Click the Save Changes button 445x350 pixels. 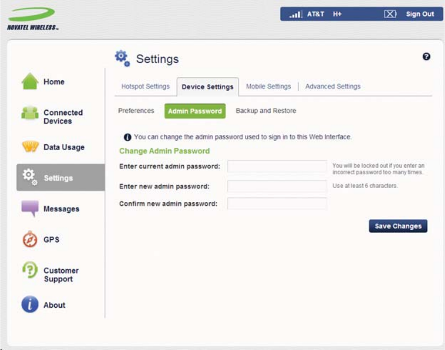tap(398, 226)
